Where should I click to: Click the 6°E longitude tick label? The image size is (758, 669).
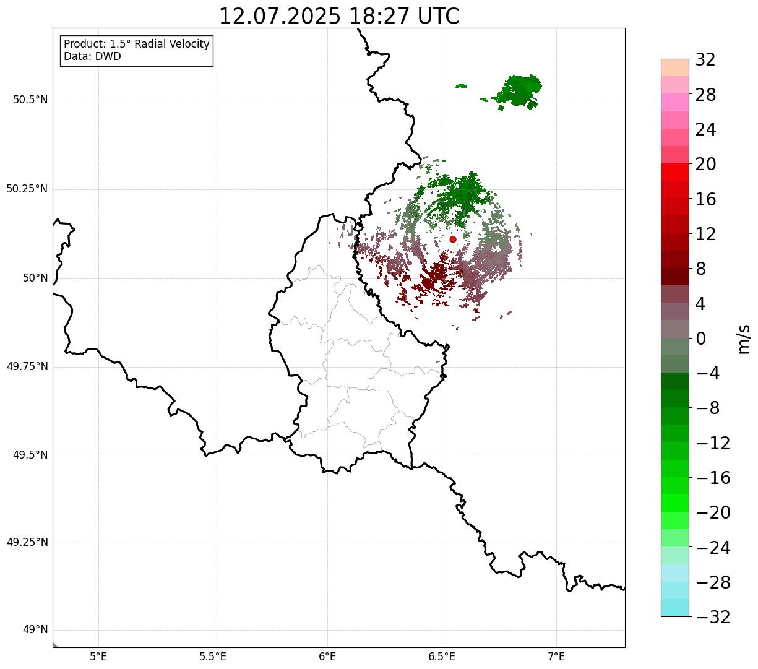coord(327,657)
